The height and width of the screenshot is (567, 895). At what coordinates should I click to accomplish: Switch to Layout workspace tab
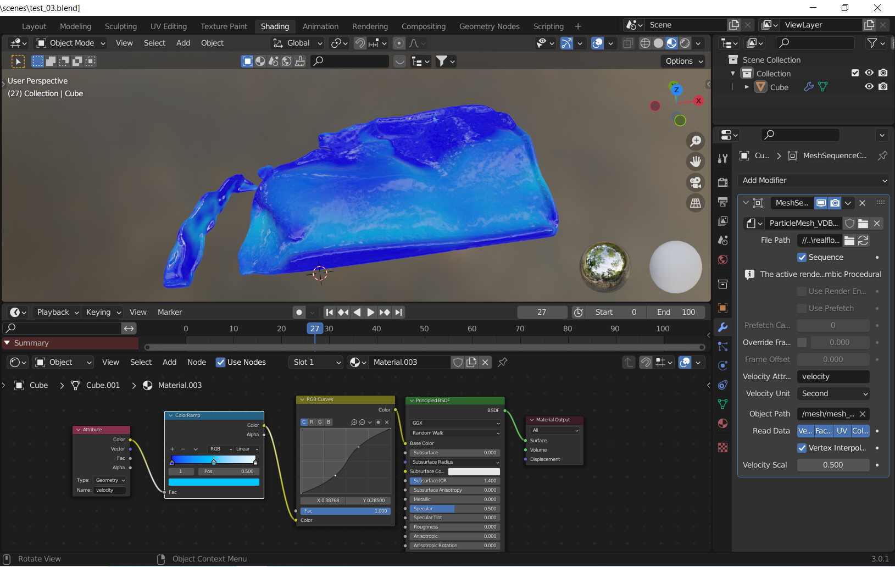point(34,26)
